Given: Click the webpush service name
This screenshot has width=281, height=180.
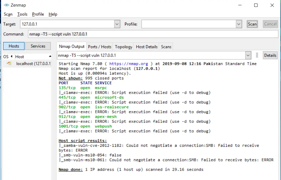Looking at the screenshot, I should pos(103,126).
